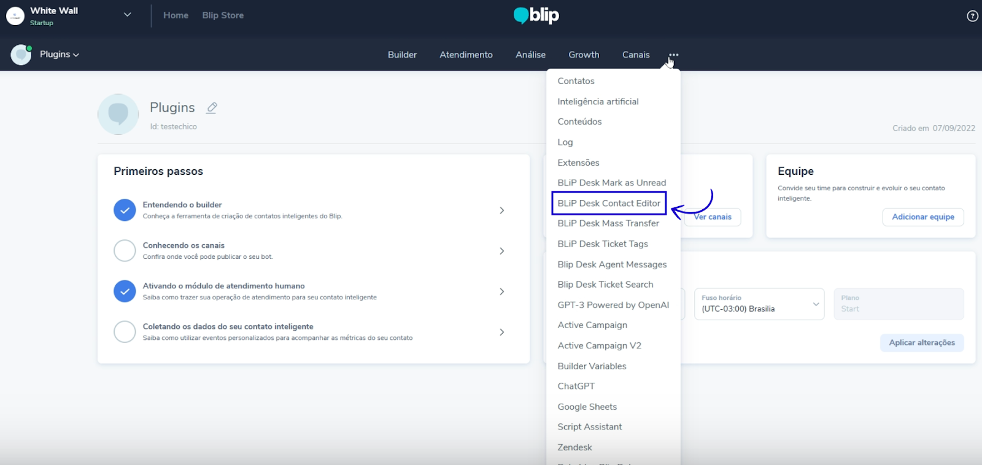The width and height of the screenshot is (982, 465).
Task: Open the help question mark icon
Action: click(972, 16)
